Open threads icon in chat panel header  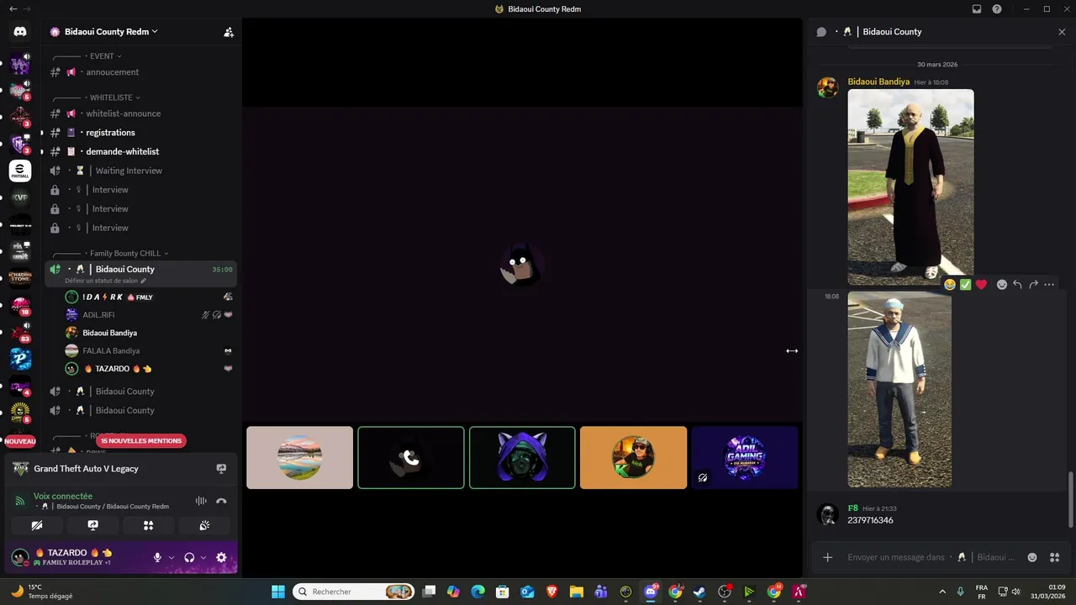[x=821, y=32]
